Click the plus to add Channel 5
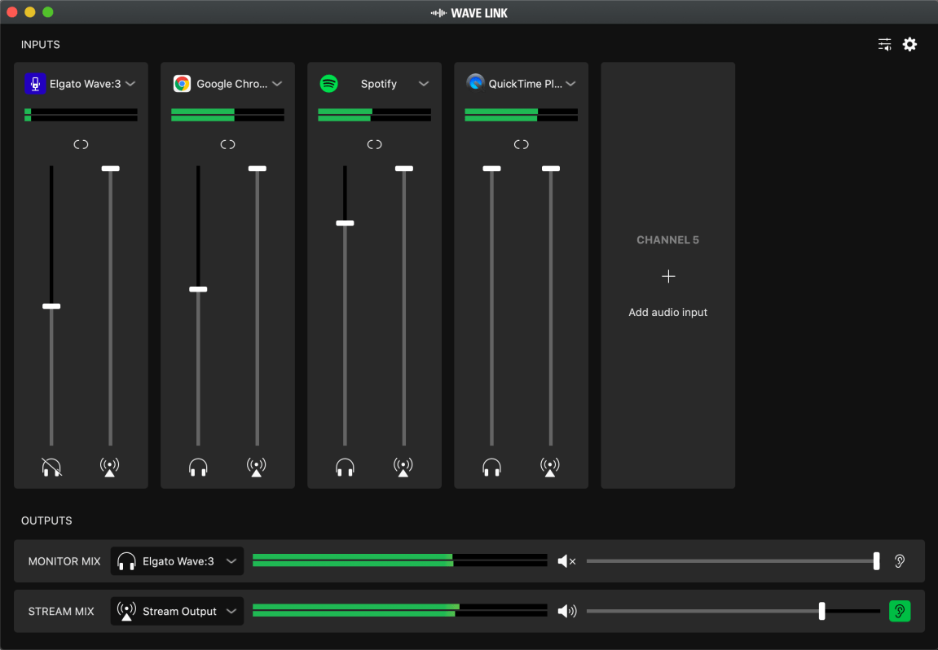Screen dimensions: 938x650 tap(668, 276)
